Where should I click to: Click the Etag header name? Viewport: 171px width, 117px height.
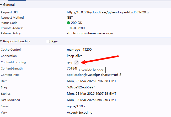[4, 87]
